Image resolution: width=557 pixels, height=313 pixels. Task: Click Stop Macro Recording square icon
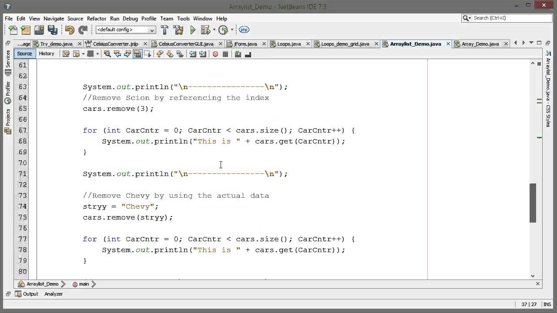tap(225, 54)
